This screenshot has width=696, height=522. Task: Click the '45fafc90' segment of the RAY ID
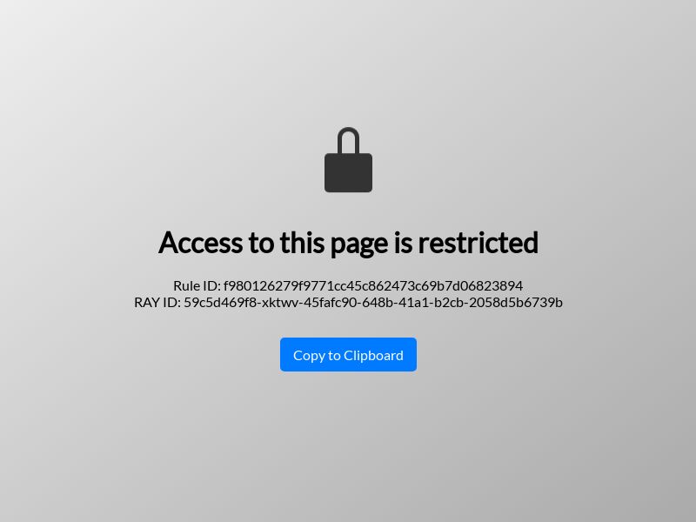(332, 302)
